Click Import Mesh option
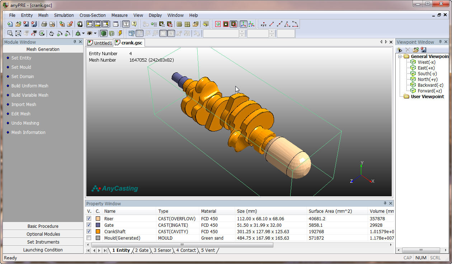 point(24,104)
